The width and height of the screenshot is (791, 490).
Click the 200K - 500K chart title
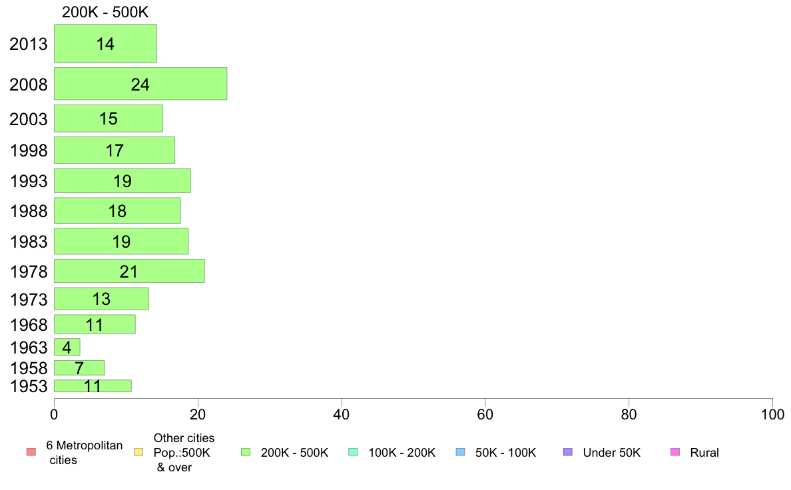(x=105, y=12)
